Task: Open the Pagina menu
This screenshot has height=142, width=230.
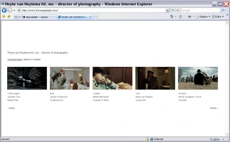Action: (x=203, y=17)
